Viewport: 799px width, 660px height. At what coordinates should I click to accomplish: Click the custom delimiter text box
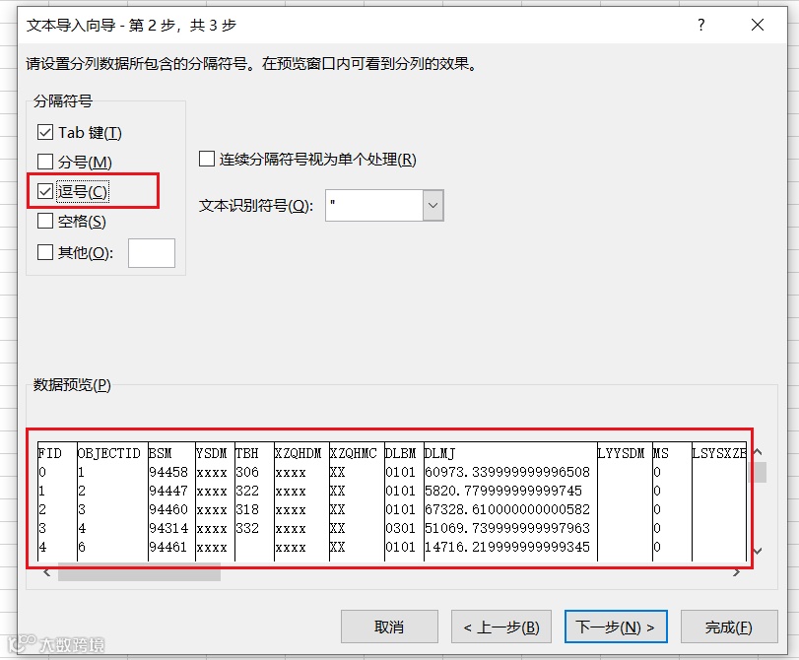click(152, 253)
